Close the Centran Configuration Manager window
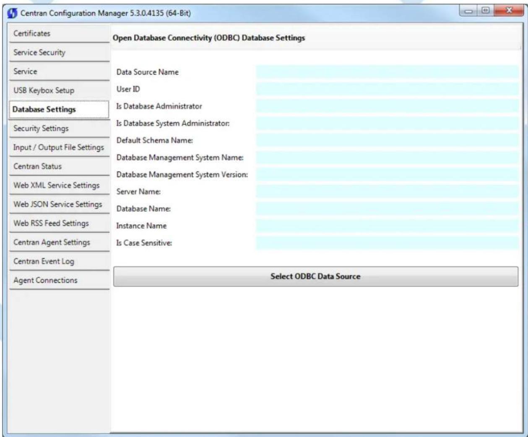Screen dimensions: 528x437 [x=508, y=10]
